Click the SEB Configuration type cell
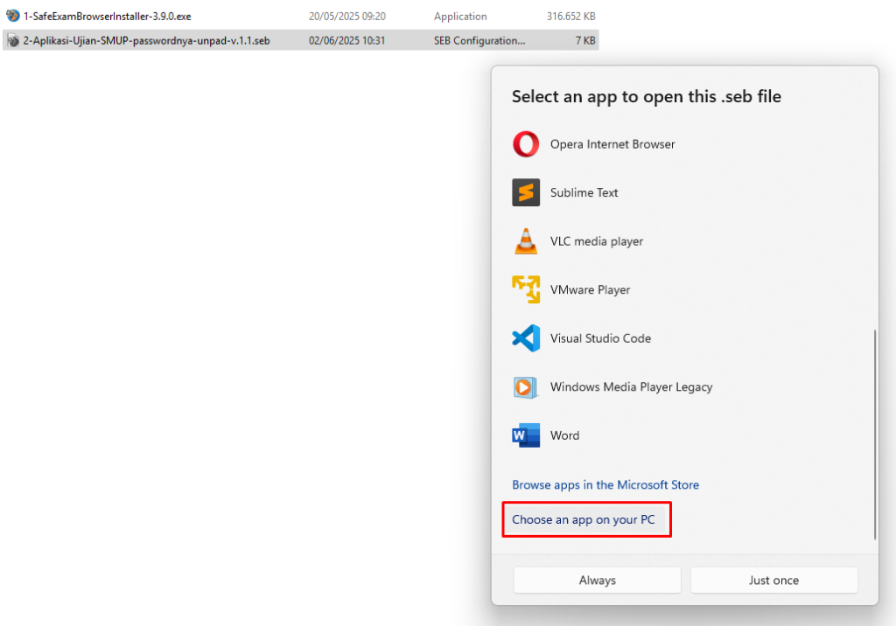The height and width of the screenshot is (626, 896). tap(479, 40)
